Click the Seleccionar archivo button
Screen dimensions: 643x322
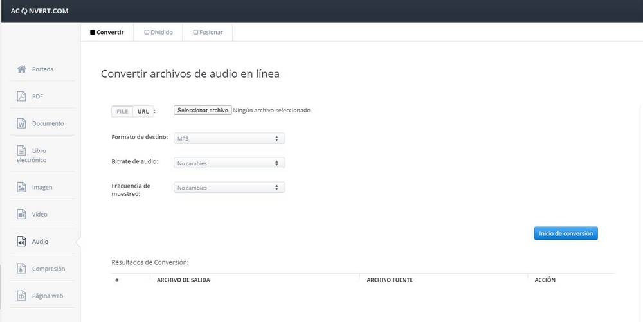coord(203,110)
